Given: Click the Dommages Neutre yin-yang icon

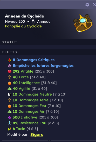Looking at the screenshot, I should pos(10,94).
